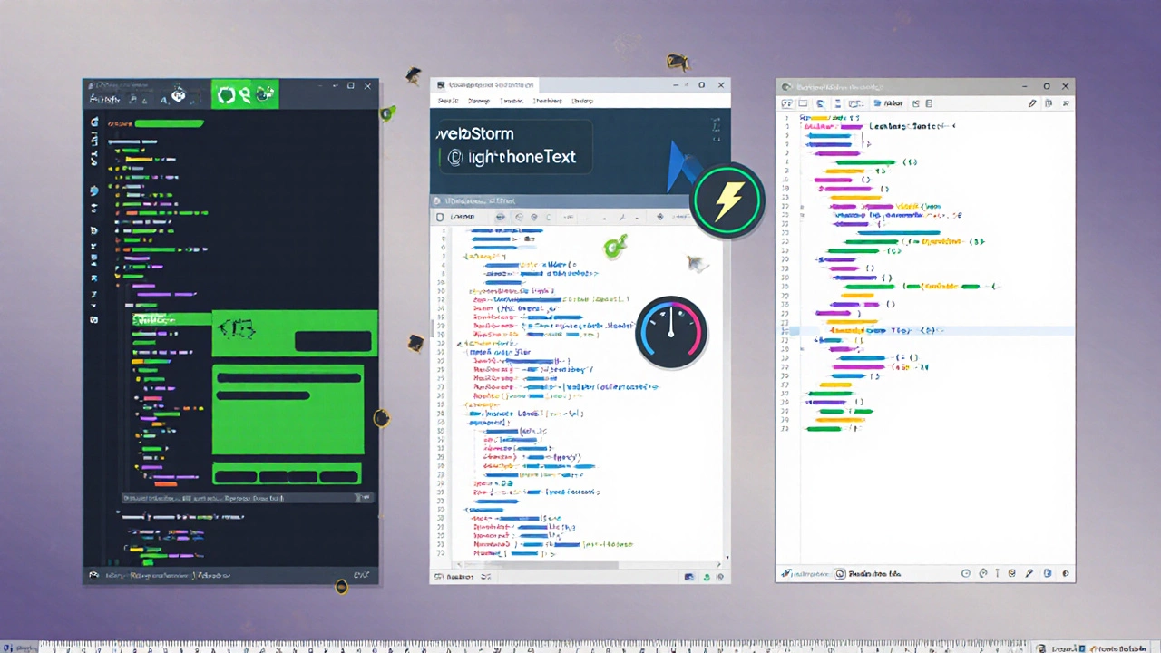Screen dimensions: 1161x653
Task: Click the first icon in right editor's toolbar
Action: pos(787,104)
